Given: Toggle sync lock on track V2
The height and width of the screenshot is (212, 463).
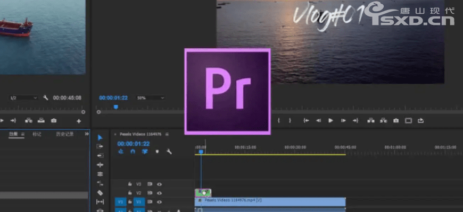Looking at the screenshot, I should click(150, 193).
